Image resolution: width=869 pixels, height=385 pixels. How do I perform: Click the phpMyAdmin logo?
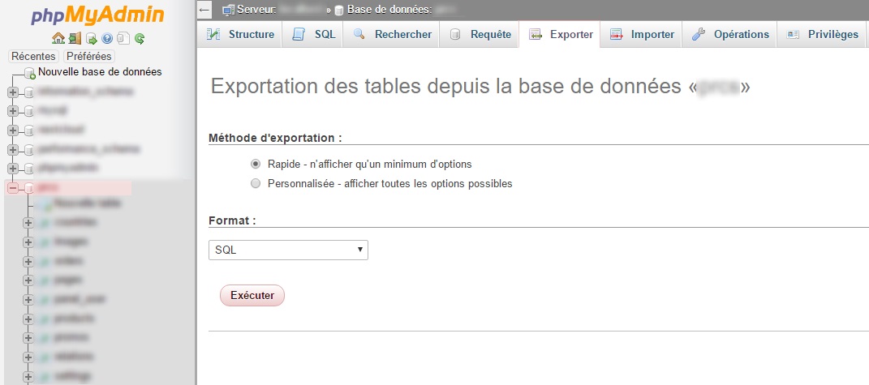(x=97, y=15)
